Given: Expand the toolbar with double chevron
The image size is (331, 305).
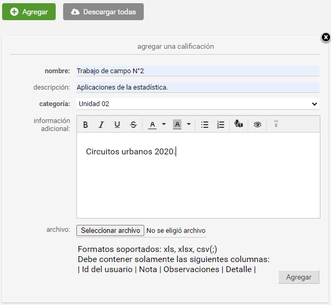Looking at the screenshot, I should [x=276, y=124].
